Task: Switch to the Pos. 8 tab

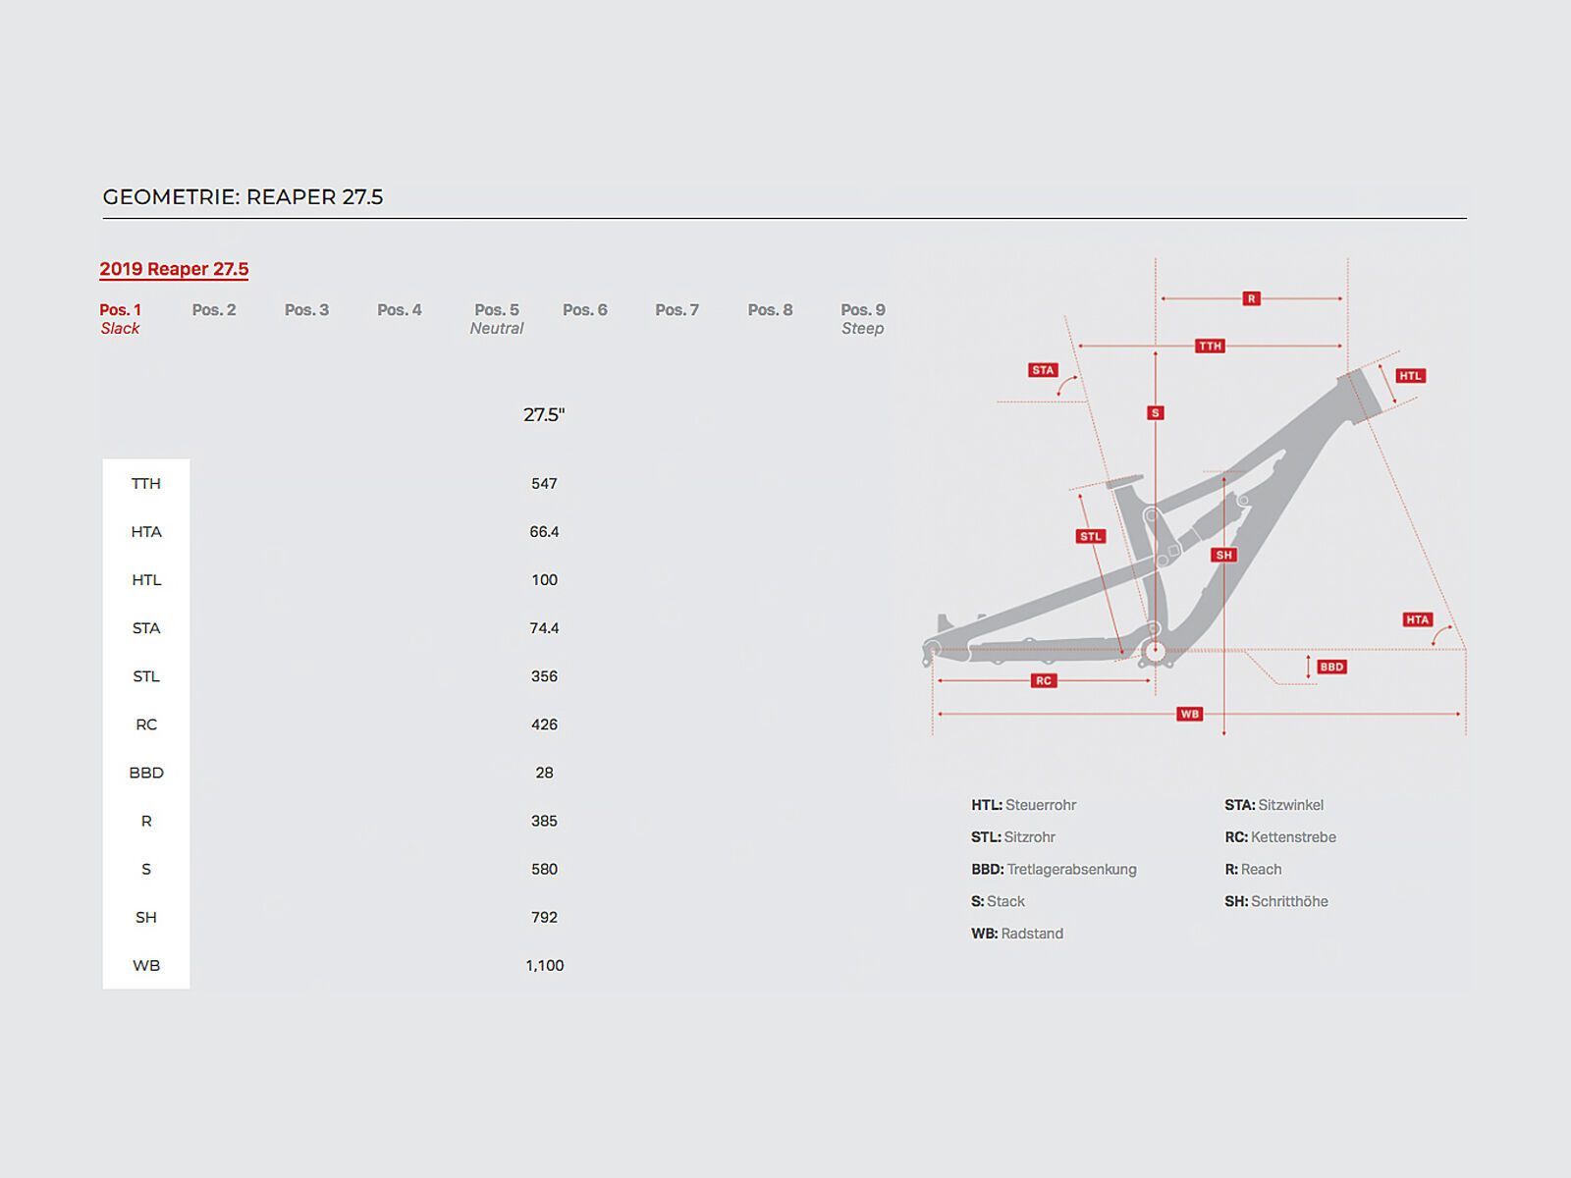Action: tap(770, 310)
